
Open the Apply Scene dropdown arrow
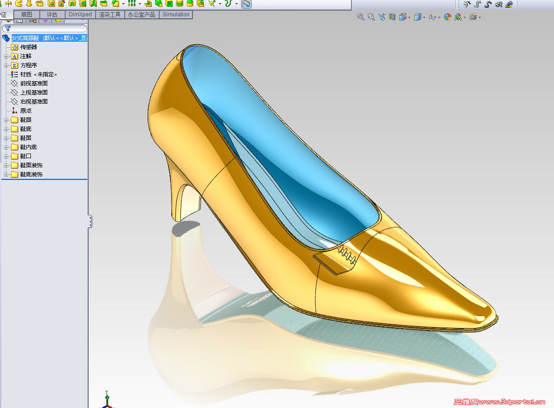(x=465, y=17)
